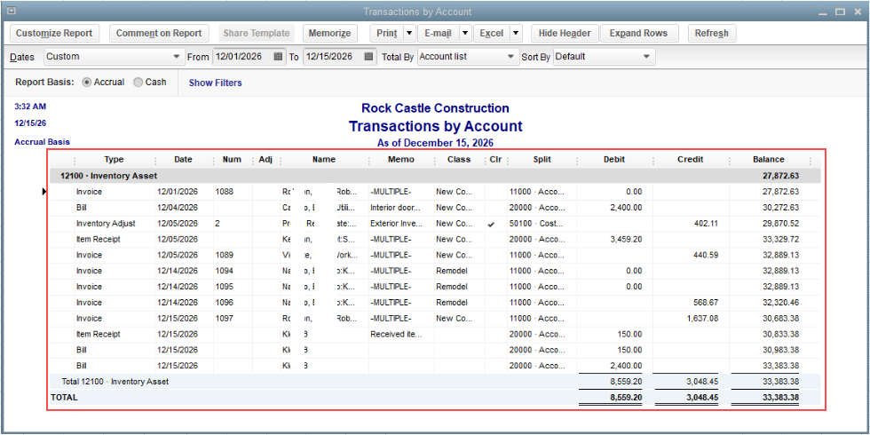Open the Sort By dropdown
This screenshot has height=435, width=870.
pyautogui.click(x=647, y=57)
